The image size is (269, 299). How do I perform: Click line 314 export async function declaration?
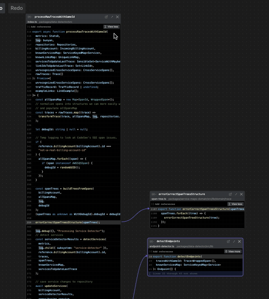(x=73, y=32)
